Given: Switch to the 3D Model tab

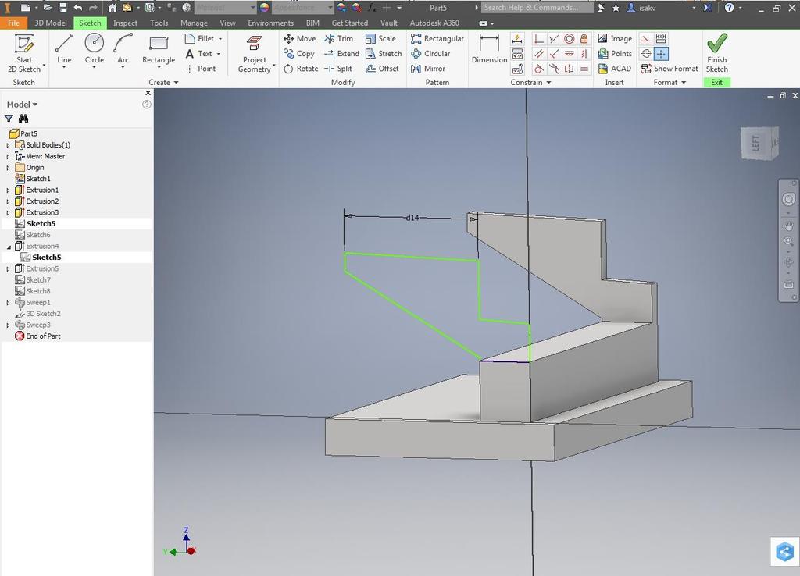Looking at the screenshot, I should 51,23.
